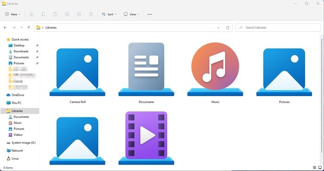Screen dimensions: 324x171
Task: Switch to large thumbnails view layout
Action: [x=320, y=167]
